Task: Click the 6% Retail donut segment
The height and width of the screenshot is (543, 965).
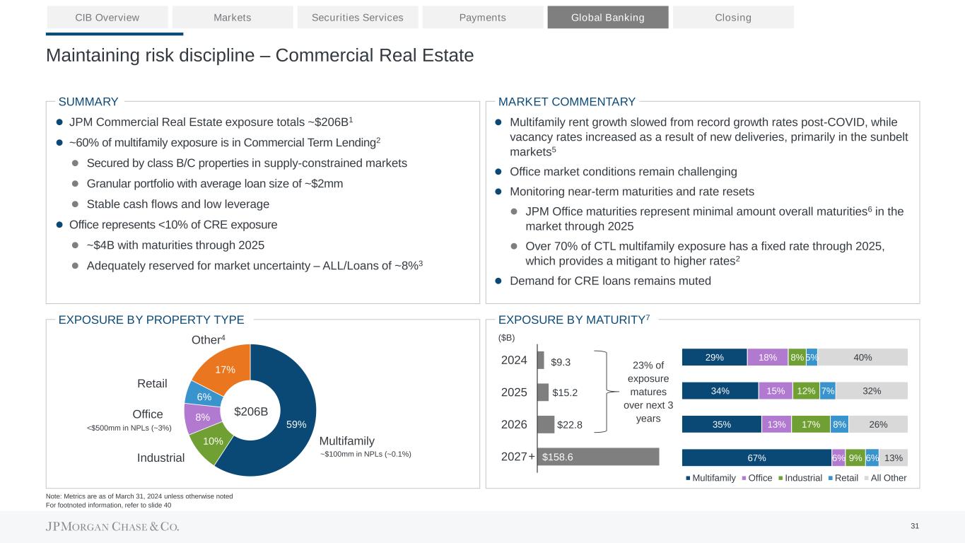Action: point(204,397)
